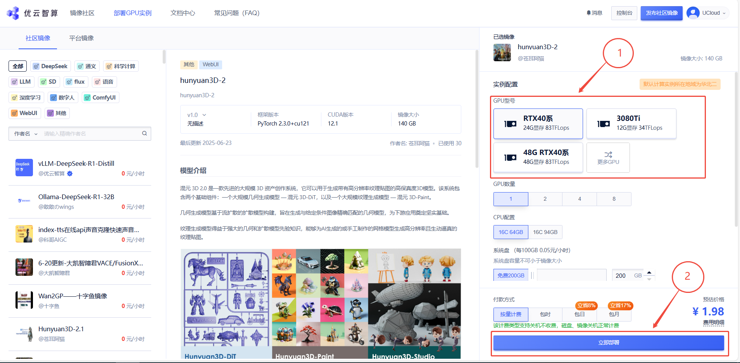Click the 请输入精确作者名 search field

pos(91,134)
